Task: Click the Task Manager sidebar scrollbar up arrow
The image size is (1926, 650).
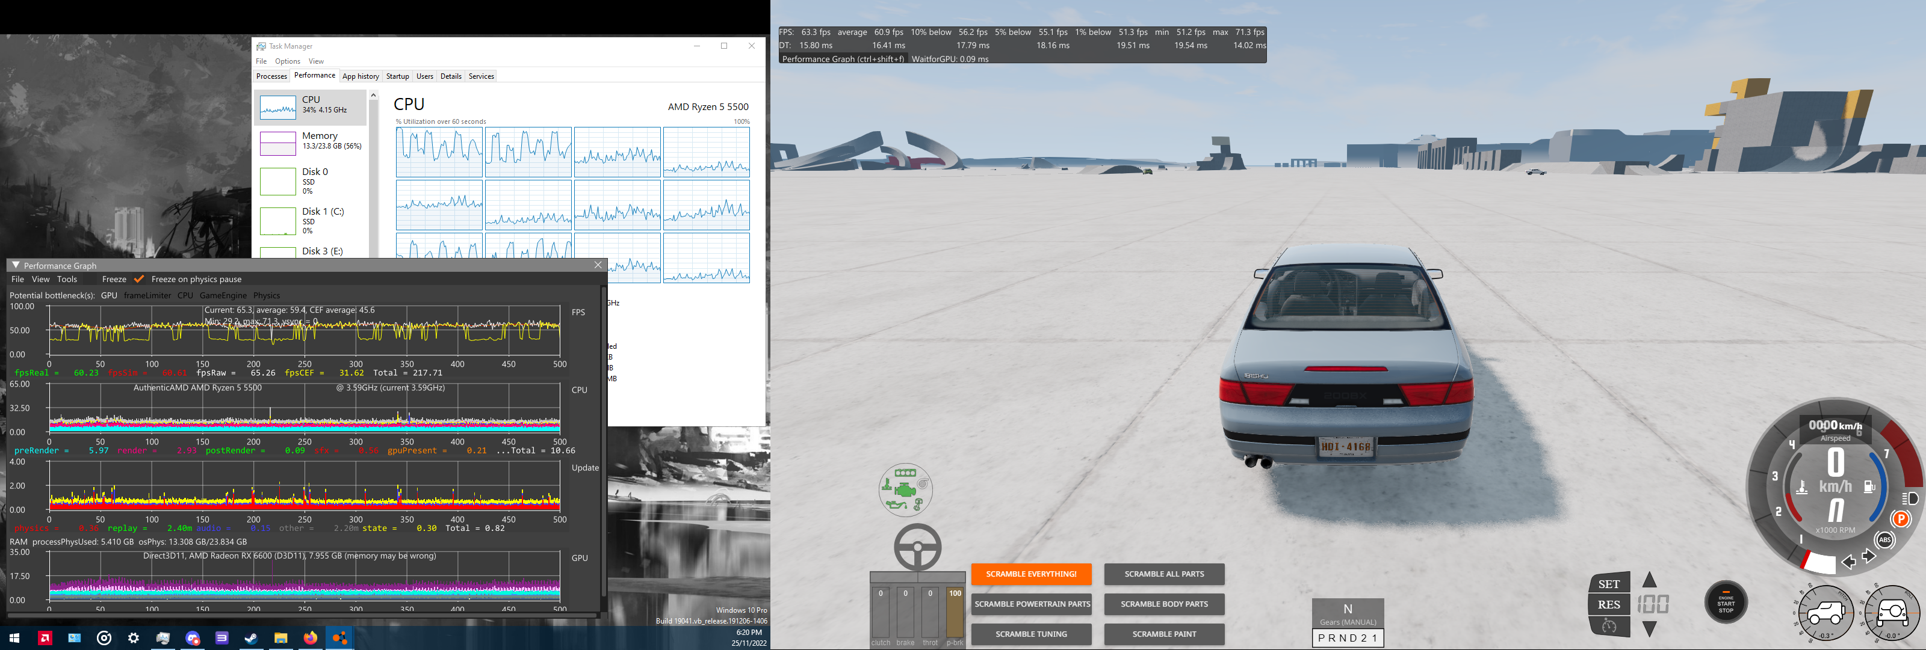Action: [374, 96]
